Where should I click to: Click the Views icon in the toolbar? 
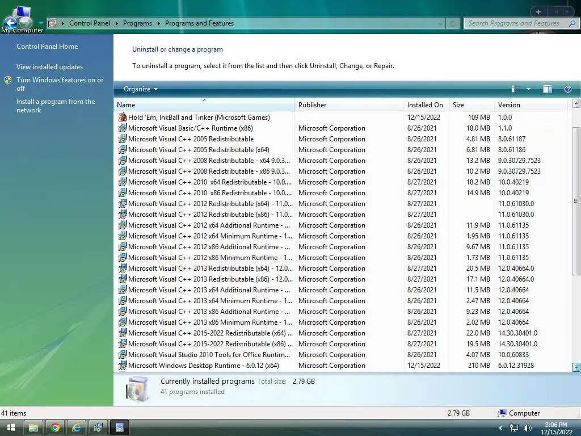coord(513,89)
